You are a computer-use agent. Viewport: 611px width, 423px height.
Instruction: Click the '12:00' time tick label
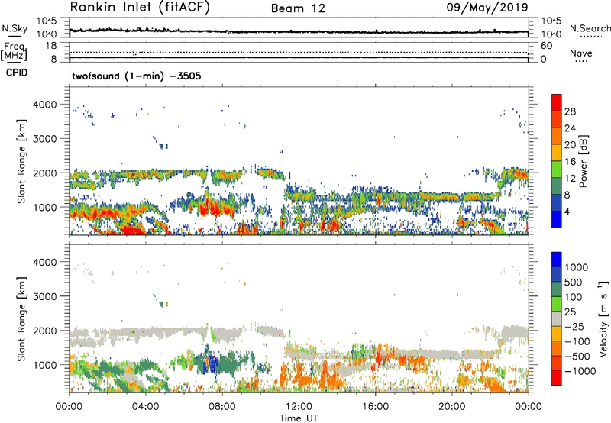299,407
